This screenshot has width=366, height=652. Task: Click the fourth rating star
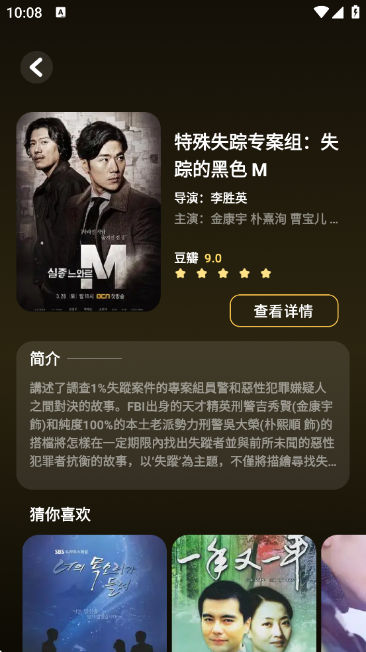[245, 273]
